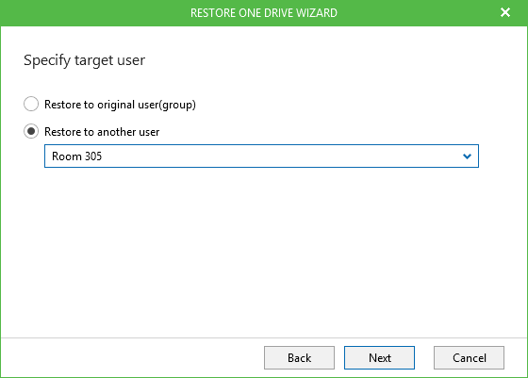Click the RESTORE ONE DRIVE WIZARD title bar
Viewport: 528px width, 378px height.
pos(264,13)
